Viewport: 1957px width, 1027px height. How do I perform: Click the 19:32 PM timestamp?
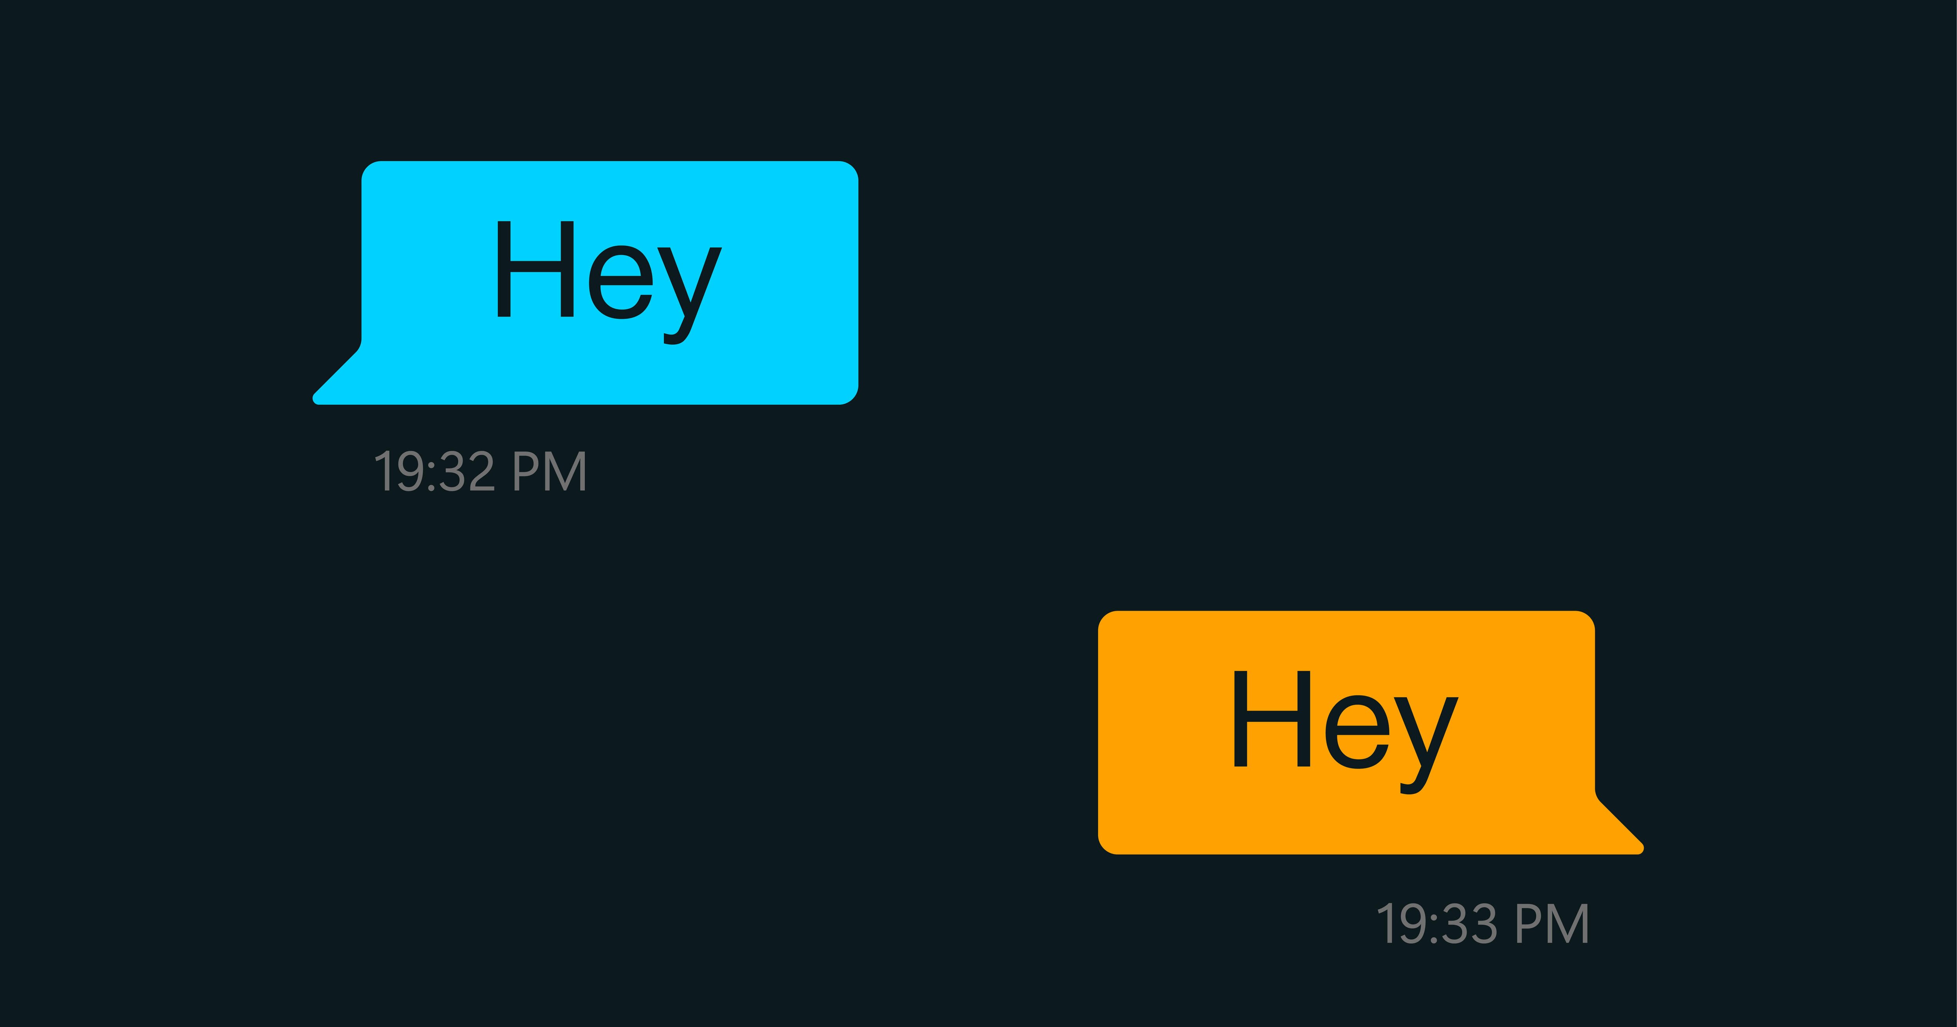pyautogui.click(x=480, y=472)
